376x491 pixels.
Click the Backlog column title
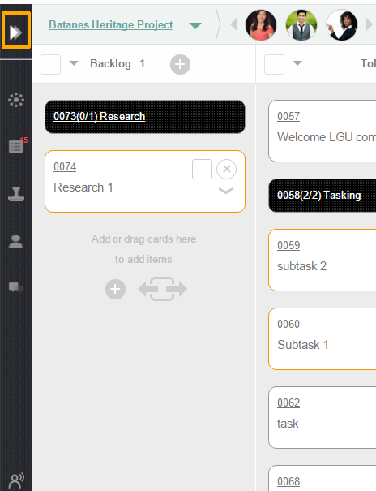[110, 64]
